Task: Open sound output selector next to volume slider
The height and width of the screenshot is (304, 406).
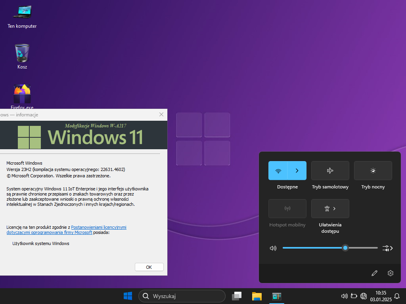Action: 387,248
